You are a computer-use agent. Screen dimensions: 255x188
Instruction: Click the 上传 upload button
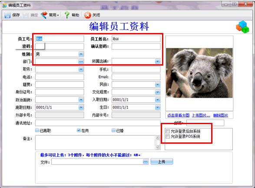click(162, 162)
